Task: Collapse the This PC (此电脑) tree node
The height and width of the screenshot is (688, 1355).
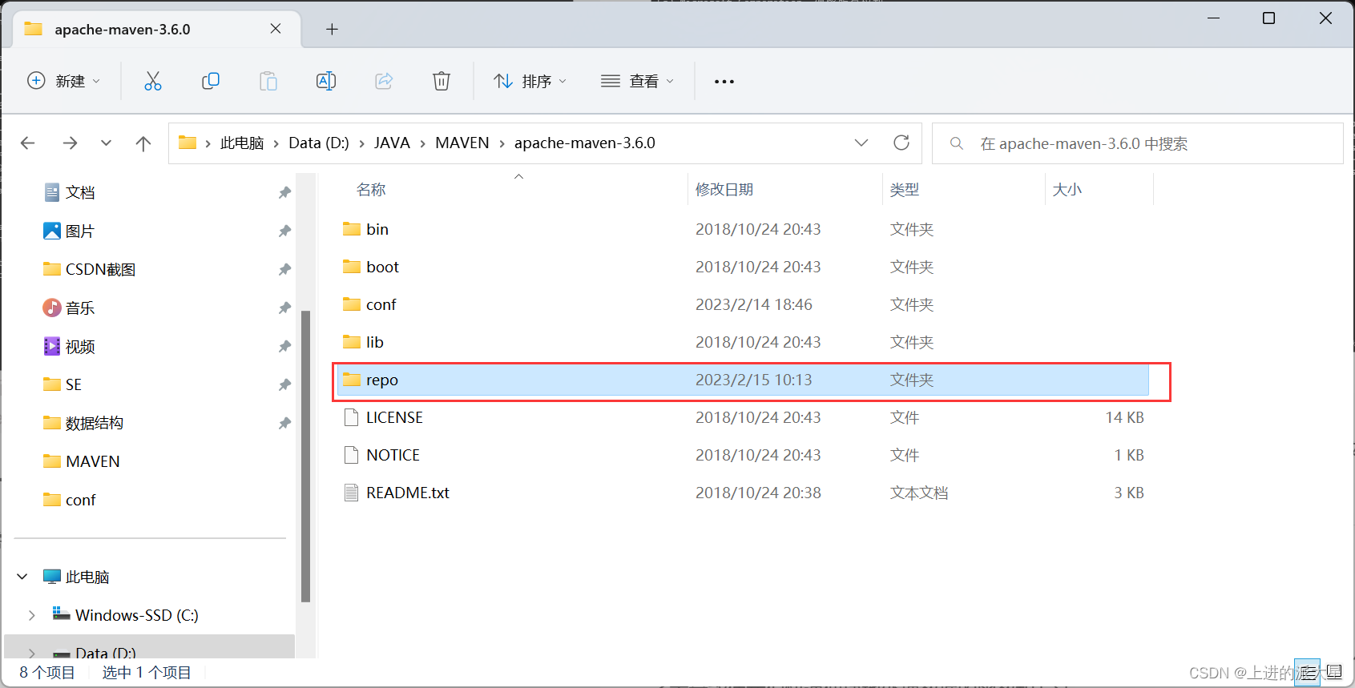Action: [x=22, y=577]
